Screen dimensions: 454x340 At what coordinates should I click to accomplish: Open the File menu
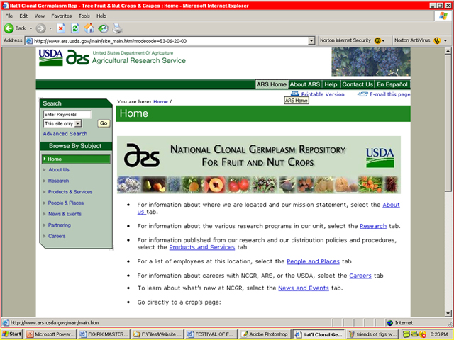click(9, 16)
